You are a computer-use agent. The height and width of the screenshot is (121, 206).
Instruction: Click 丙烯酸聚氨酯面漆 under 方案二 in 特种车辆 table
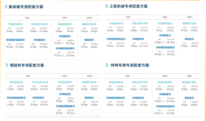[165, 106]
